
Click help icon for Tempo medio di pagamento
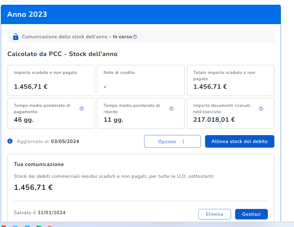tap(82, 109)
